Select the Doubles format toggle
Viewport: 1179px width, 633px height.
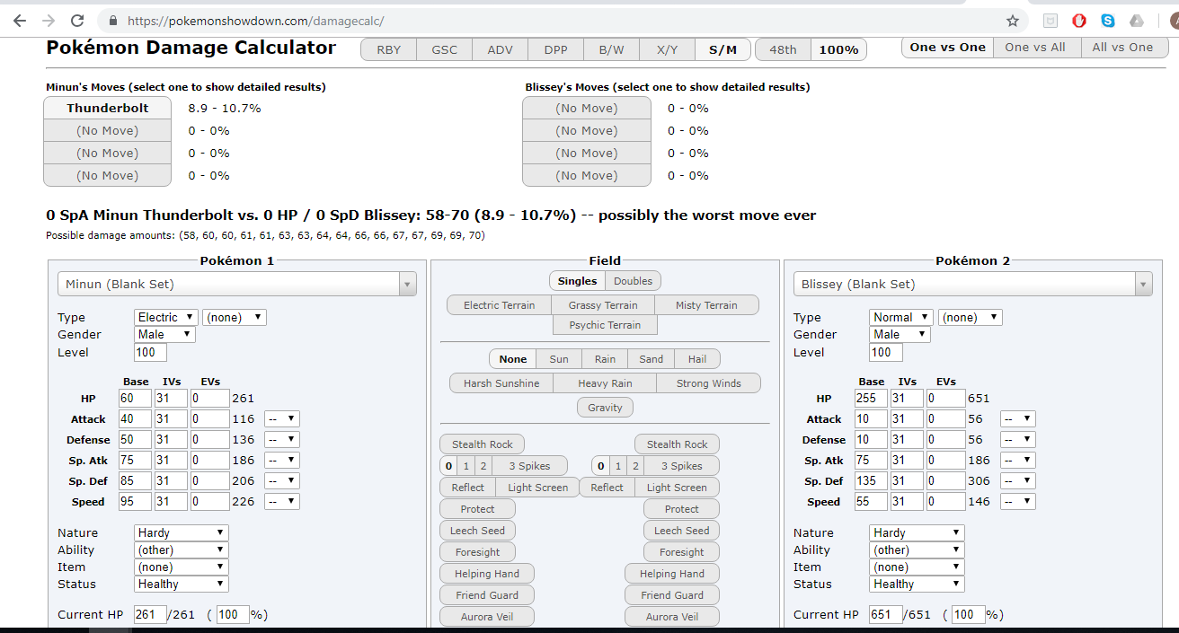click(x=634, y=281)
